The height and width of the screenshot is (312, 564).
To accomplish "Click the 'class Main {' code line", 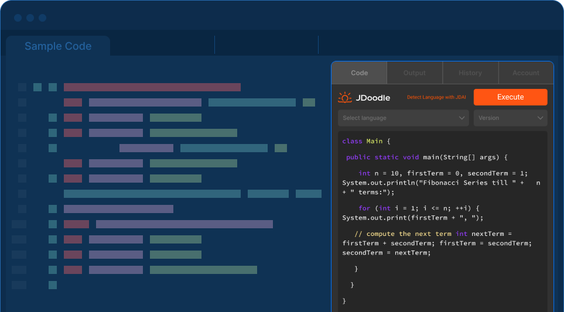I will 366,141.
